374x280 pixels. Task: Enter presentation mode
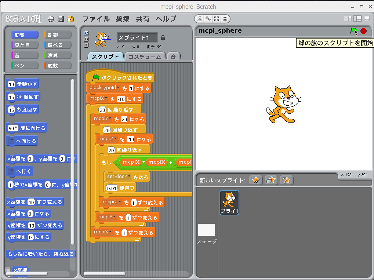click(x=367, y=19)
